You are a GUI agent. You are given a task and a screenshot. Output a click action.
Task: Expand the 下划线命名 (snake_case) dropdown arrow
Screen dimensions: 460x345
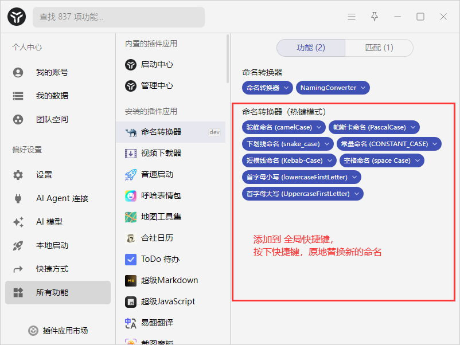[327, 144]
